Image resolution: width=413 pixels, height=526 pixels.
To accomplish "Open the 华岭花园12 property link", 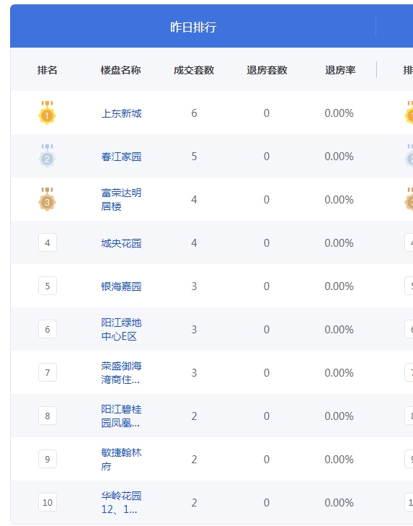I will [x=121, y=502].
